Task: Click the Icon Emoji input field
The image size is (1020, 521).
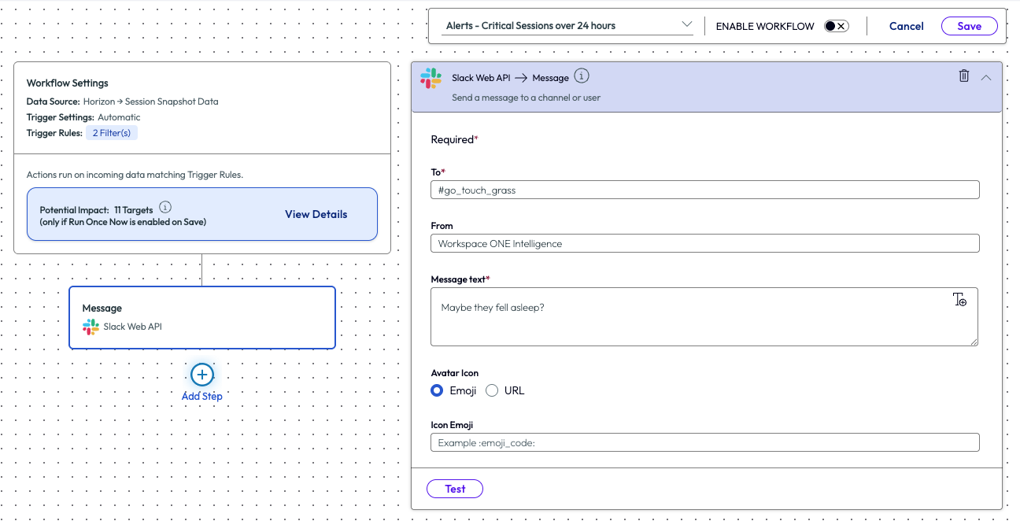Action: (704, 442)
